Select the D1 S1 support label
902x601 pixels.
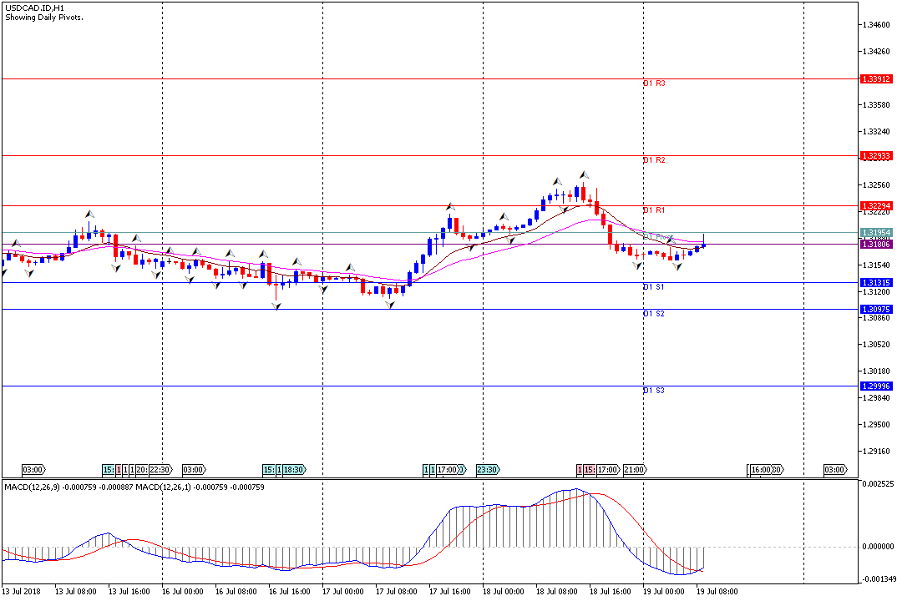[654, 287]
